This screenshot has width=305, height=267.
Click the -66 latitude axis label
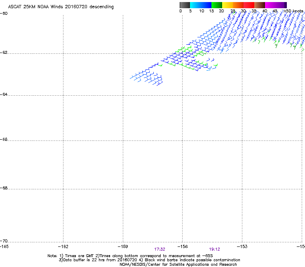tap(4, 139)
